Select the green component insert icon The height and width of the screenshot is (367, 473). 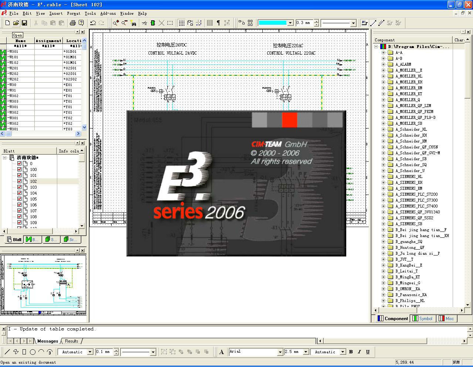coord(153,23)
